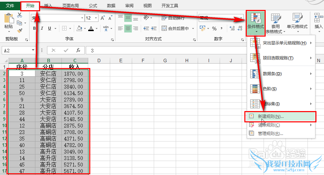Click the Decrease Decimal icon

240,28
